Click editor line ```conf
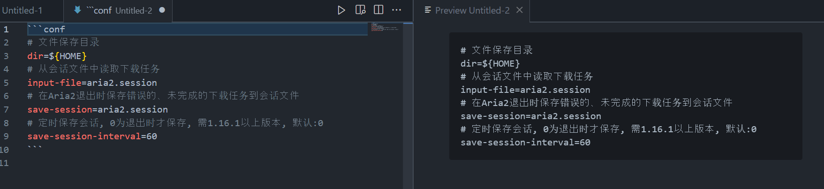Image resolution: width=824 pixels, height=189 pixels. click(x=46, y=29)
